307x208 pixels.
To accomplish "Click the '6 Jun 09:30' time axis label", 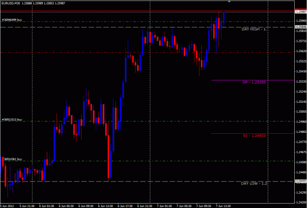I will tap(86, 206).
